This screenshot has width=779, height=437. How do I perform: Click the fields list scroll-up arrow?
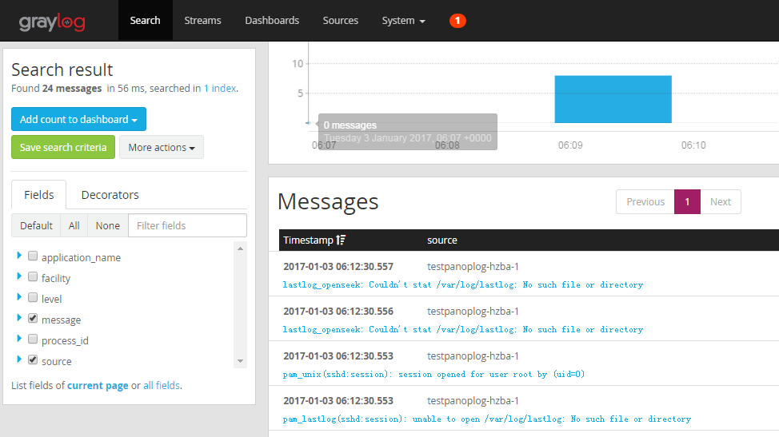point(240,248)
